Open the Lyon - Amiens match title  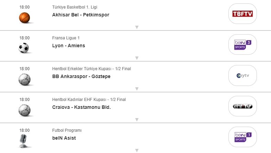pos(68,46)
